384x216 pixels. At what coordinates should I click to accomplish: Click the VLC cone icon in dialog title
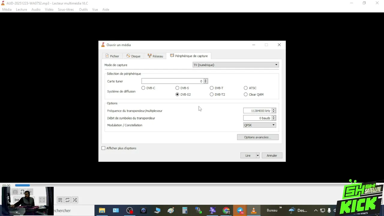[103, 45]
